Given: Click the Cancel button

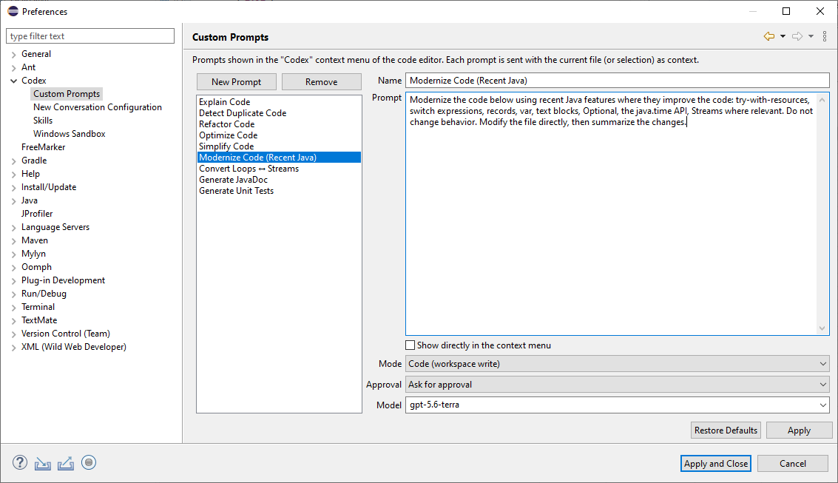Looking at the screenshot, I should point(793,463).
